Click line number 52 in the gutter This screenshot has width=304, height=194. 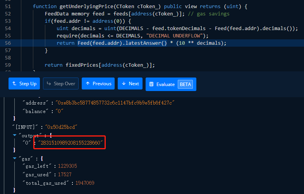[x=8, y=14]
